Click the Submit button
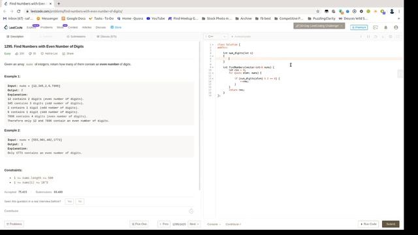Image resolution: width=418 pixels, height=235 pixels. [x=391, y=224]
